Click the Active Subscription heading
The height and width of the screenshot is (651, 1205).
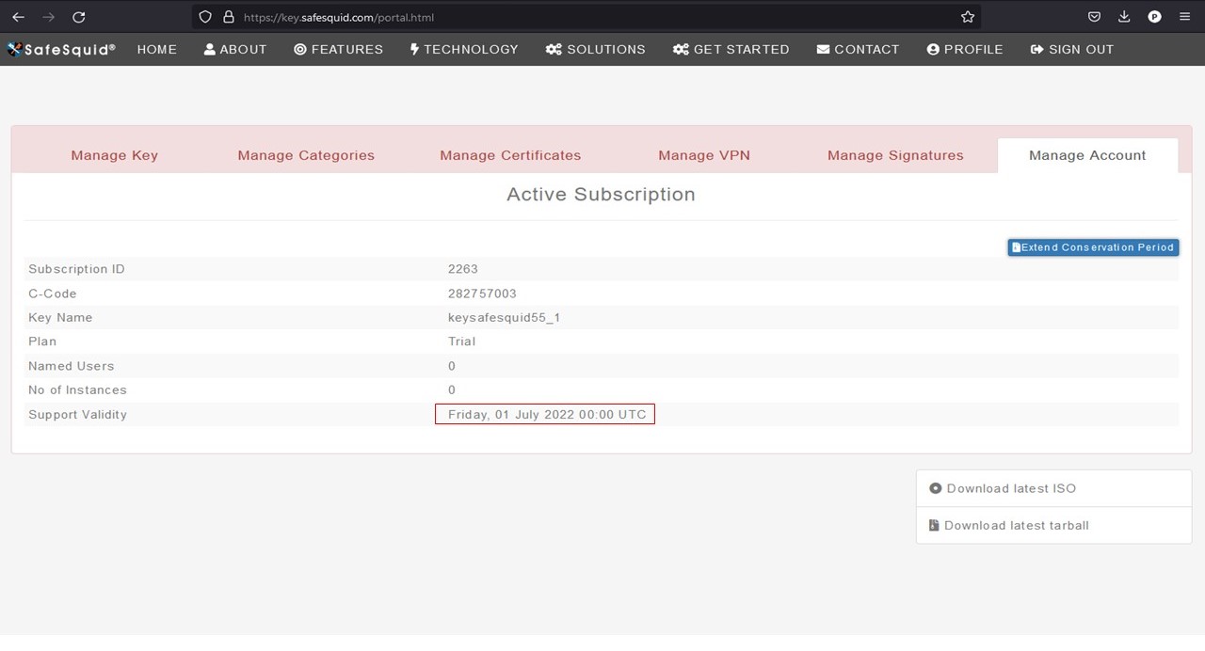coord(601,194)
